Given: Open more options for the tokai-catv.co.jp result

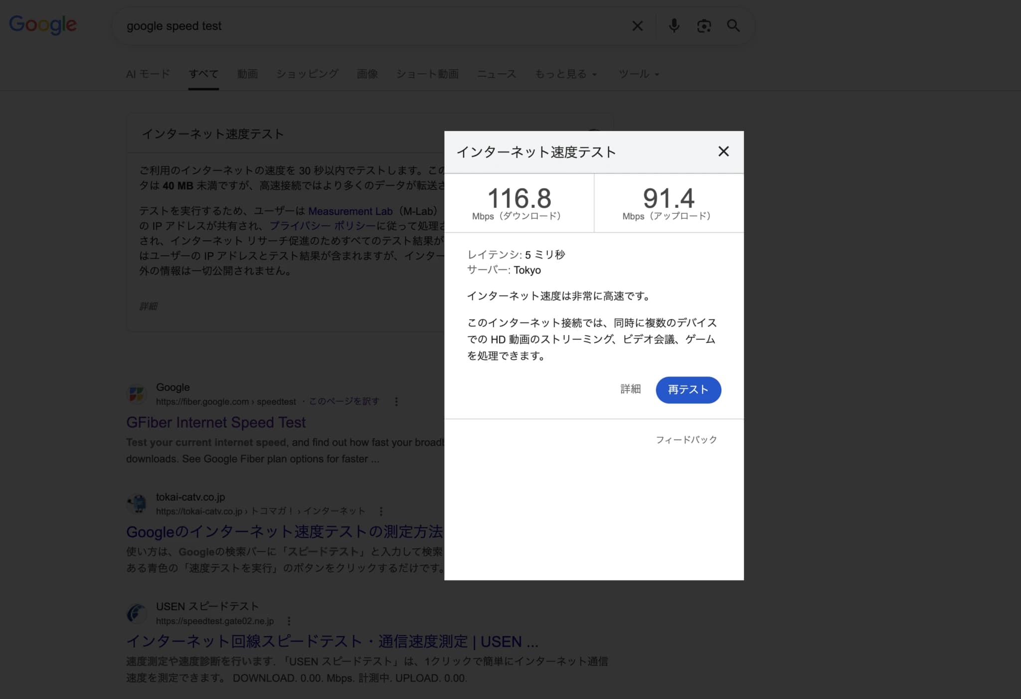Looking at the screenshot, I should (x=381, y=511).
